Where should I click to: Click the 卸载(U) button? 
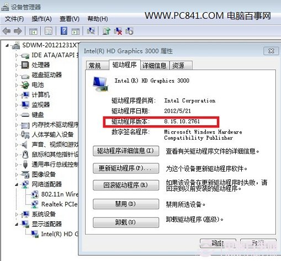click(126, 222)
